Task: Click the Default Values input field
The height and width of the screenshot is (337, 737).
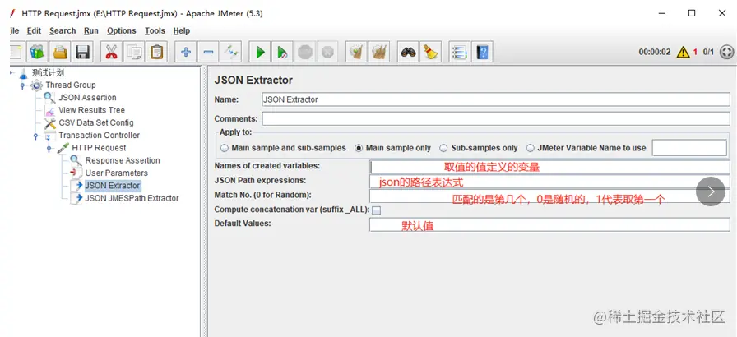Action: tap(550, 225)
